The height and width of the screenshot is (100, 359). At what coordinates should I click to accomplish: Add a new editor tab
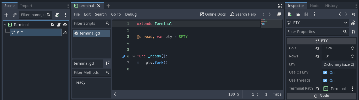coord(108,6)
